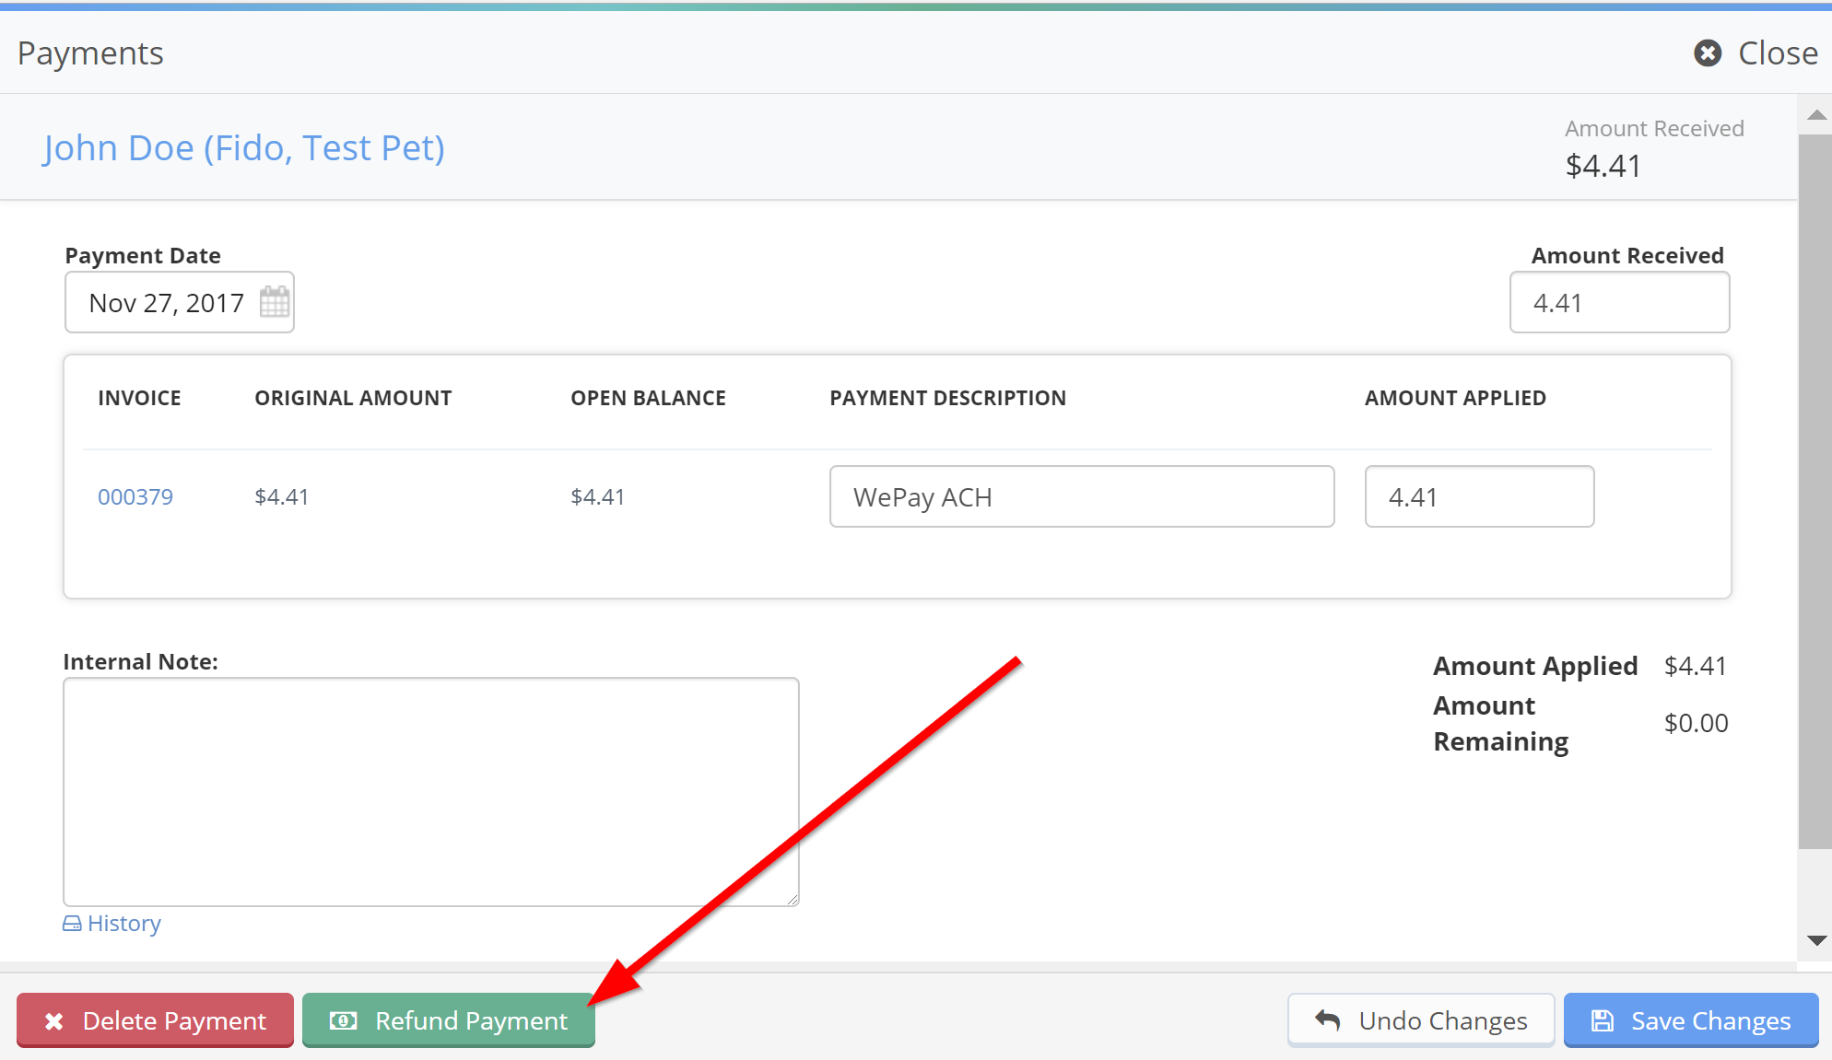The image size is (1832, 1060).
Task: Focus the WePay ACH description field
Action: (x=1082, y=496)
